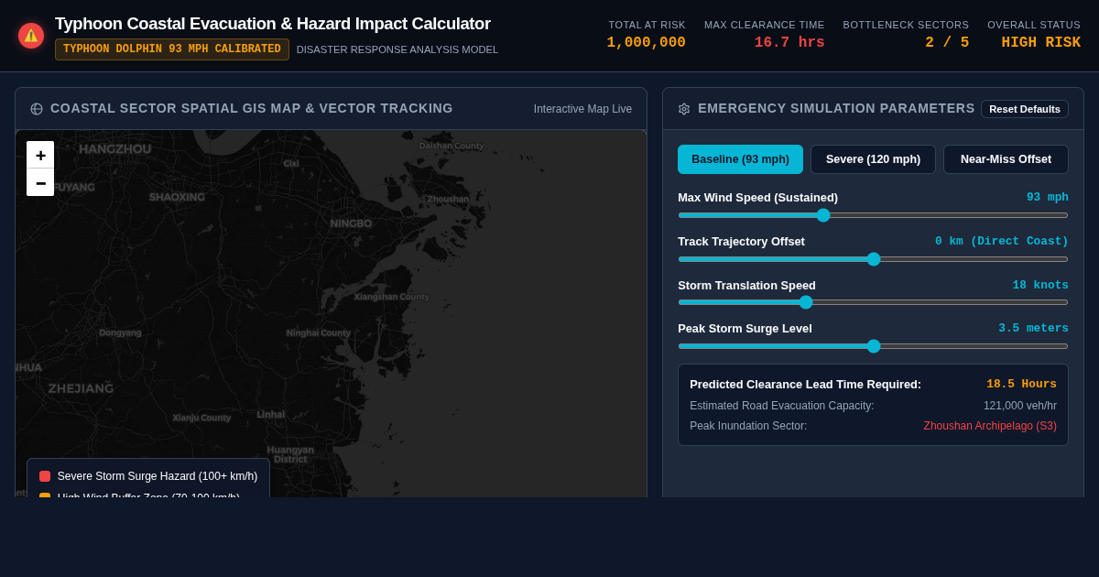Viewport: 1099px width, 577px height.
Task: Adjust the Max Wind Speed slider
Action: click(873, 215)
